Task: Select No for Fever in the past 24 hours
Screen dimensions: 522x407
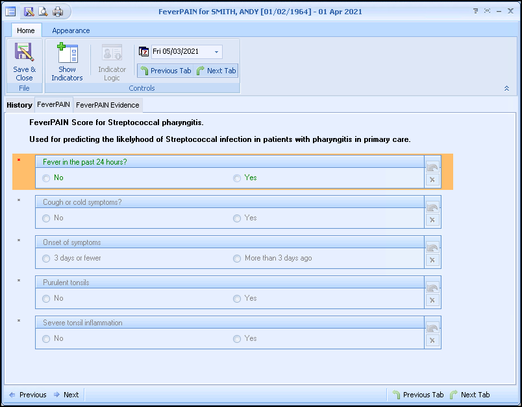Action: click(x=46, y=178)
